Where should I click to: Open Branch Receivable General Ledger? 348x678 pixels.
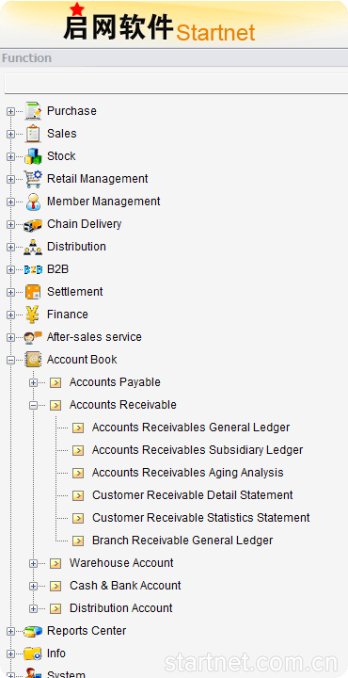click(182, 541)
